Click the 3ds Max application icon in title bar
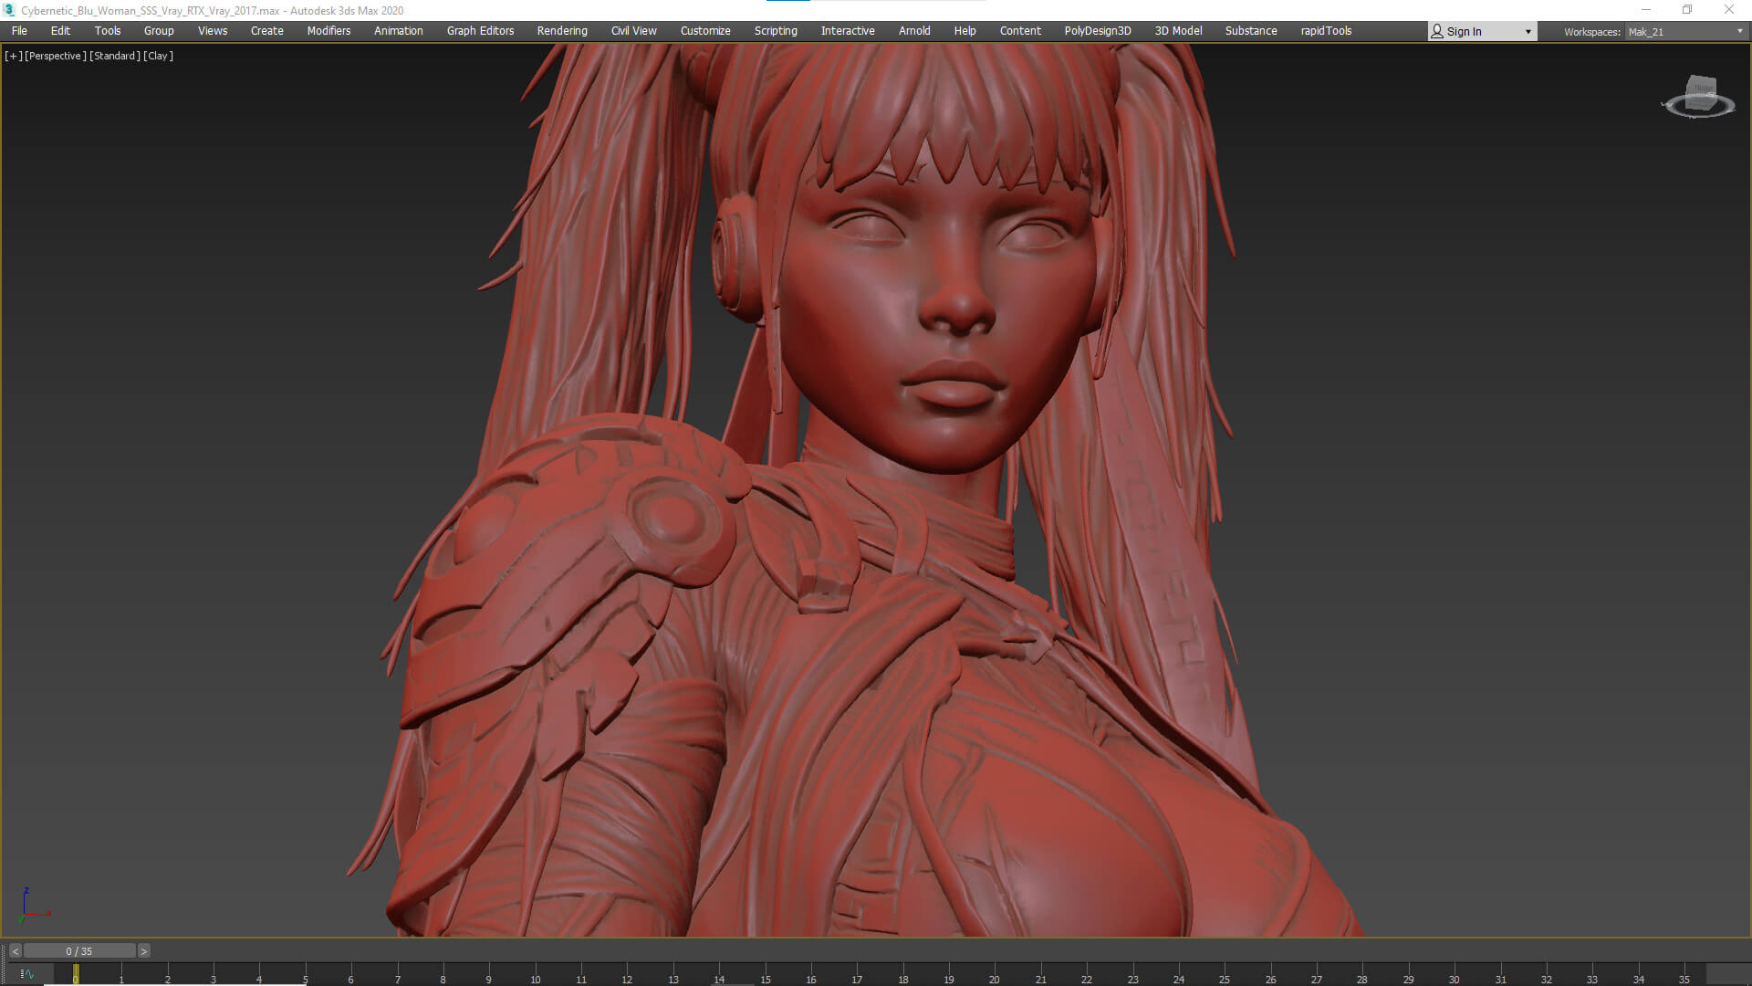The height and width of the screenshot is (986, 1752). click(x=10, y=10)
